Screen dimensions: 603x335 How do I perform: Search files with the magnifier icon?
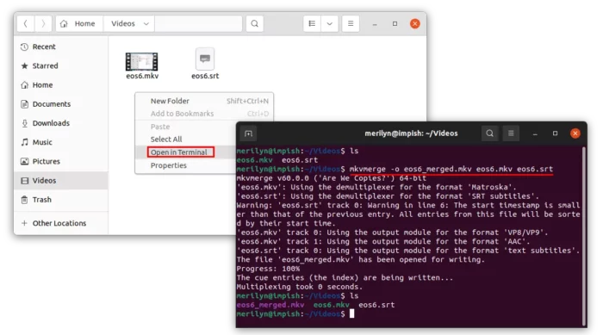[x=255, y=24]
